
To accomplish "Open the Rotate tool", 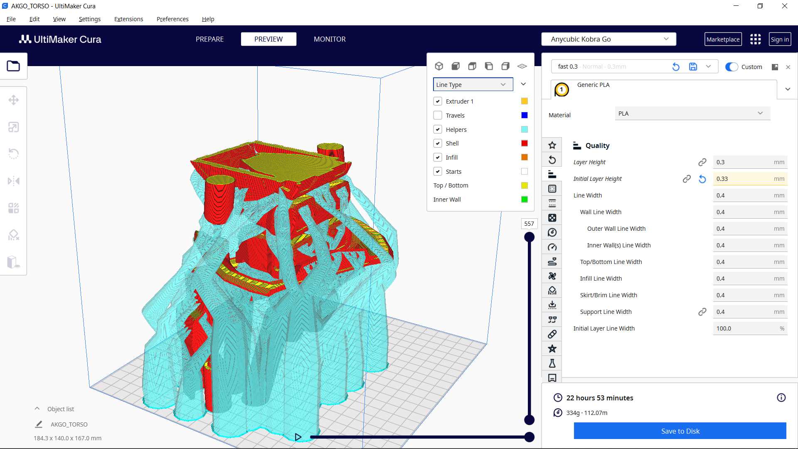I will coord(14,154).
